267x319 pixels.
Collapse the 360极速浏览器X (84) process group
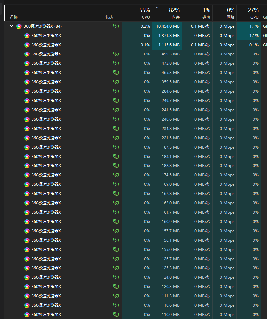pos(12,26)
